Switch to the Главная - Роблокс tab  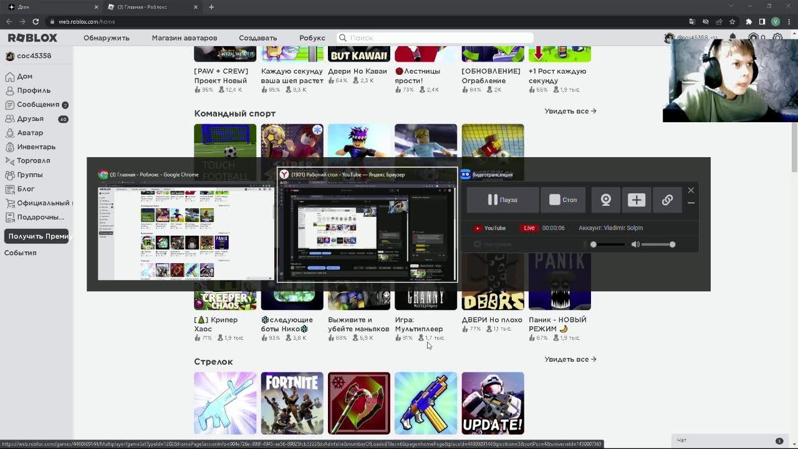point(152,7)
